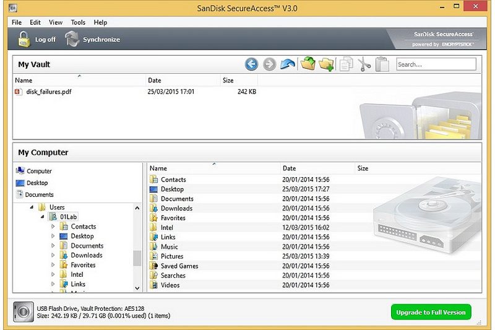This screenshot has height=330, width=495.
Task: Click the open-folder add files icon
Action: 308,64
